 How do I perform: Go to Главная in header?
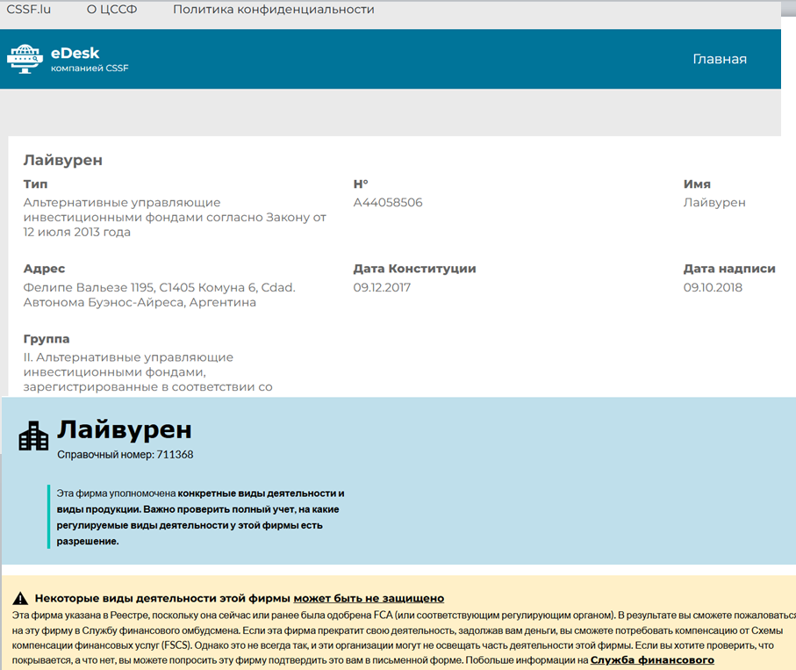coord(720,59)
